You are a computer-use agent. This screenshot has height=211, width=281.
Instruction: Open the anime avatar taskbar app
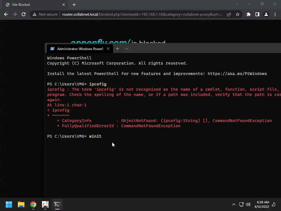click(x=45, y=204)
